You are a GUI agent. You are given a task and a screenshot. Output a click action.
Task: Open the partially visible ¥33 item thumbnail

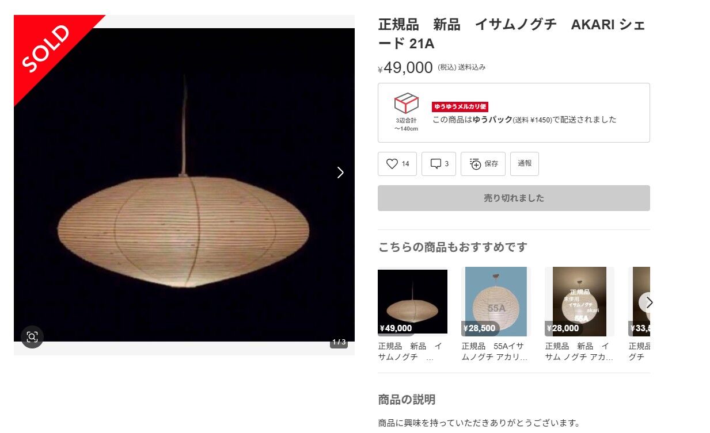(639, 302)
